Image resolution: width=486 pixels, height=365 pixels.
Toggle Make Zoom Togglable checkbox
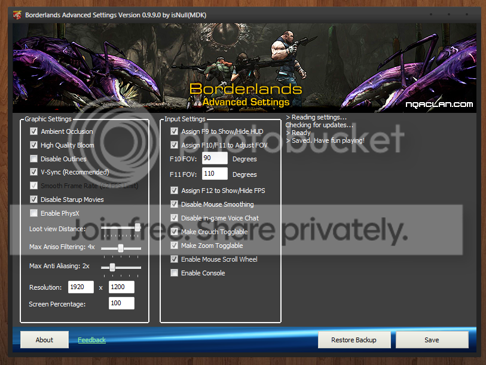click(x=174, y=246)
